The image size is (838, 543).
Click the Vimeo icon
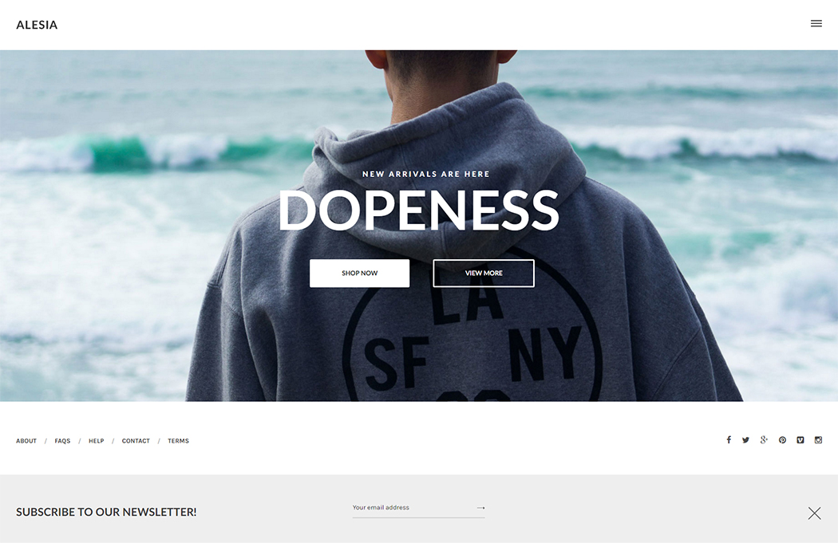[x=800, y=440]
